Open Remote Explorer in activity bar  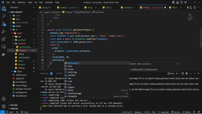click(3, 47)
